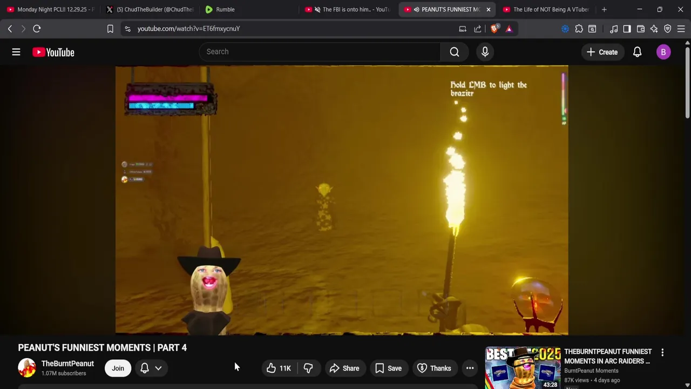Save the video to a playlist

click(388, 368)
